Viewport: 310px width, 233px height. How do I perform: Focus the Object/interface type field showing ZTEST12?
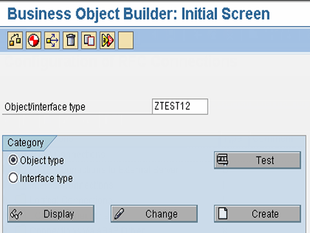(x=180, y=107)
